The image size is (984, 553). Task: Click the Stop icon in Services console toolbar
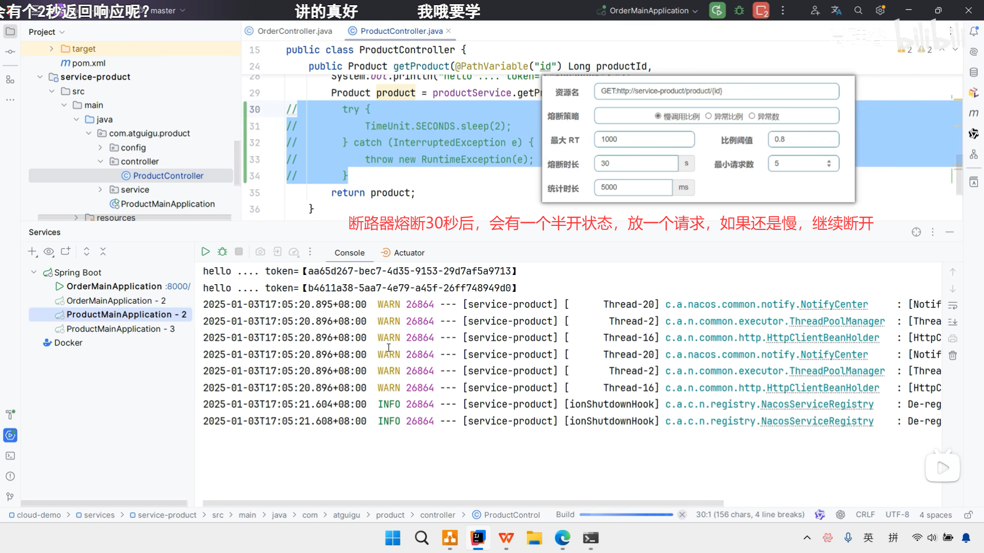[x=239, y=251]
